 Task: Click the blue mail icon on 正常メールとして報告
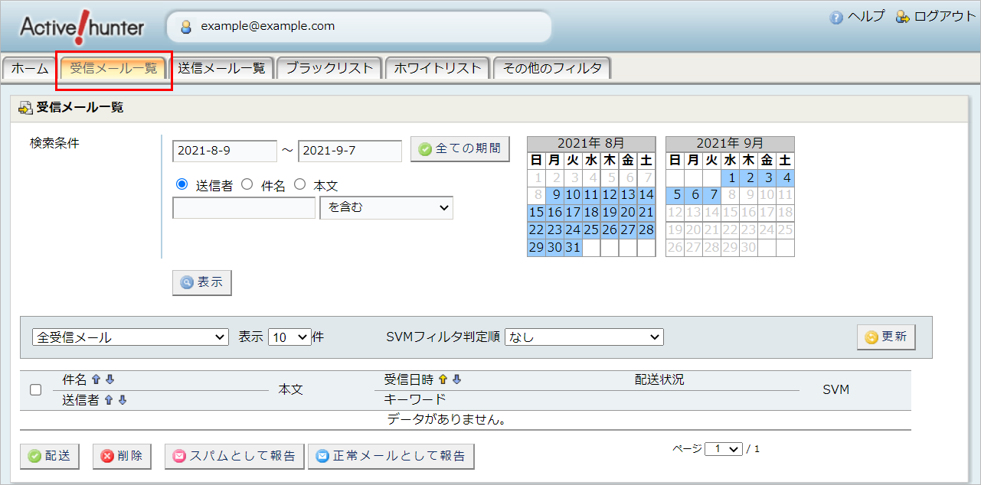click(322, 456)
